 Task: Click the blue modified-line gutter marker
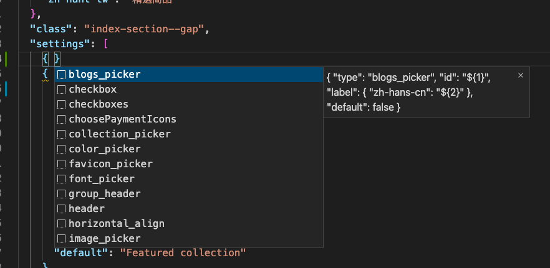click(6, 89)
